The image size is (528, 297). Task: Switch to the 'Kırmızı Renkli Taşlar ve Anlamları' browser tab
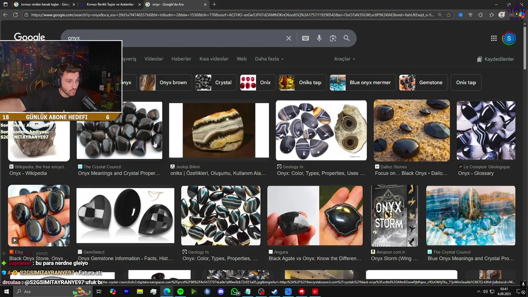point(111,5)
